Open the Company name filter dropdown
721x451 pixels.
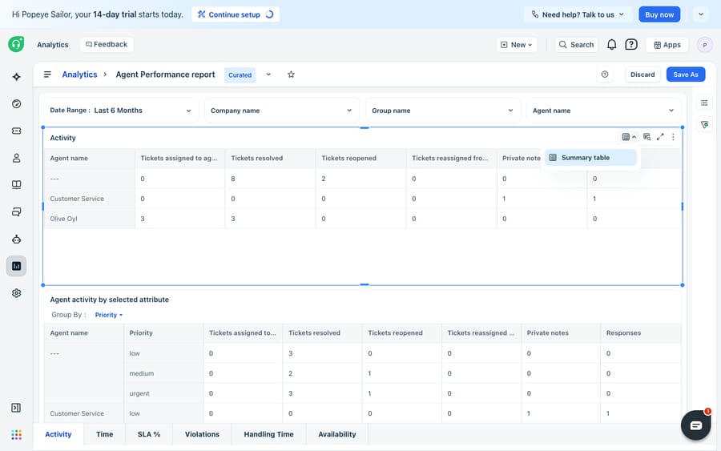coord(282,111)
